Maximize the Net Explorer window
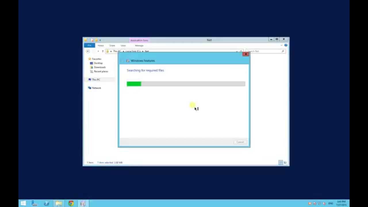 coord(277,39)
